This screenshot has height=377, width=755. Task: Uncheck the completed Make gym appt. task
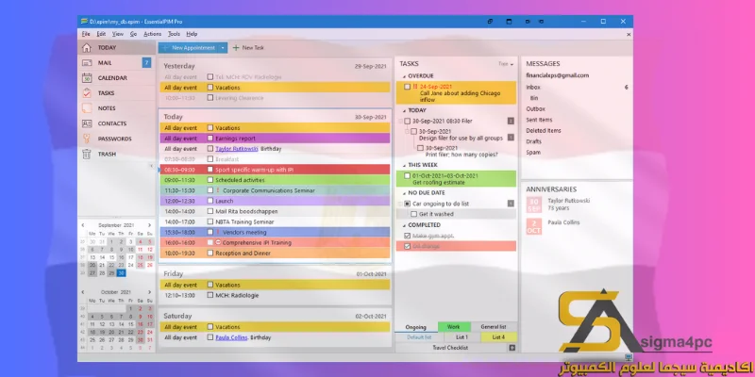click(408, 236)
